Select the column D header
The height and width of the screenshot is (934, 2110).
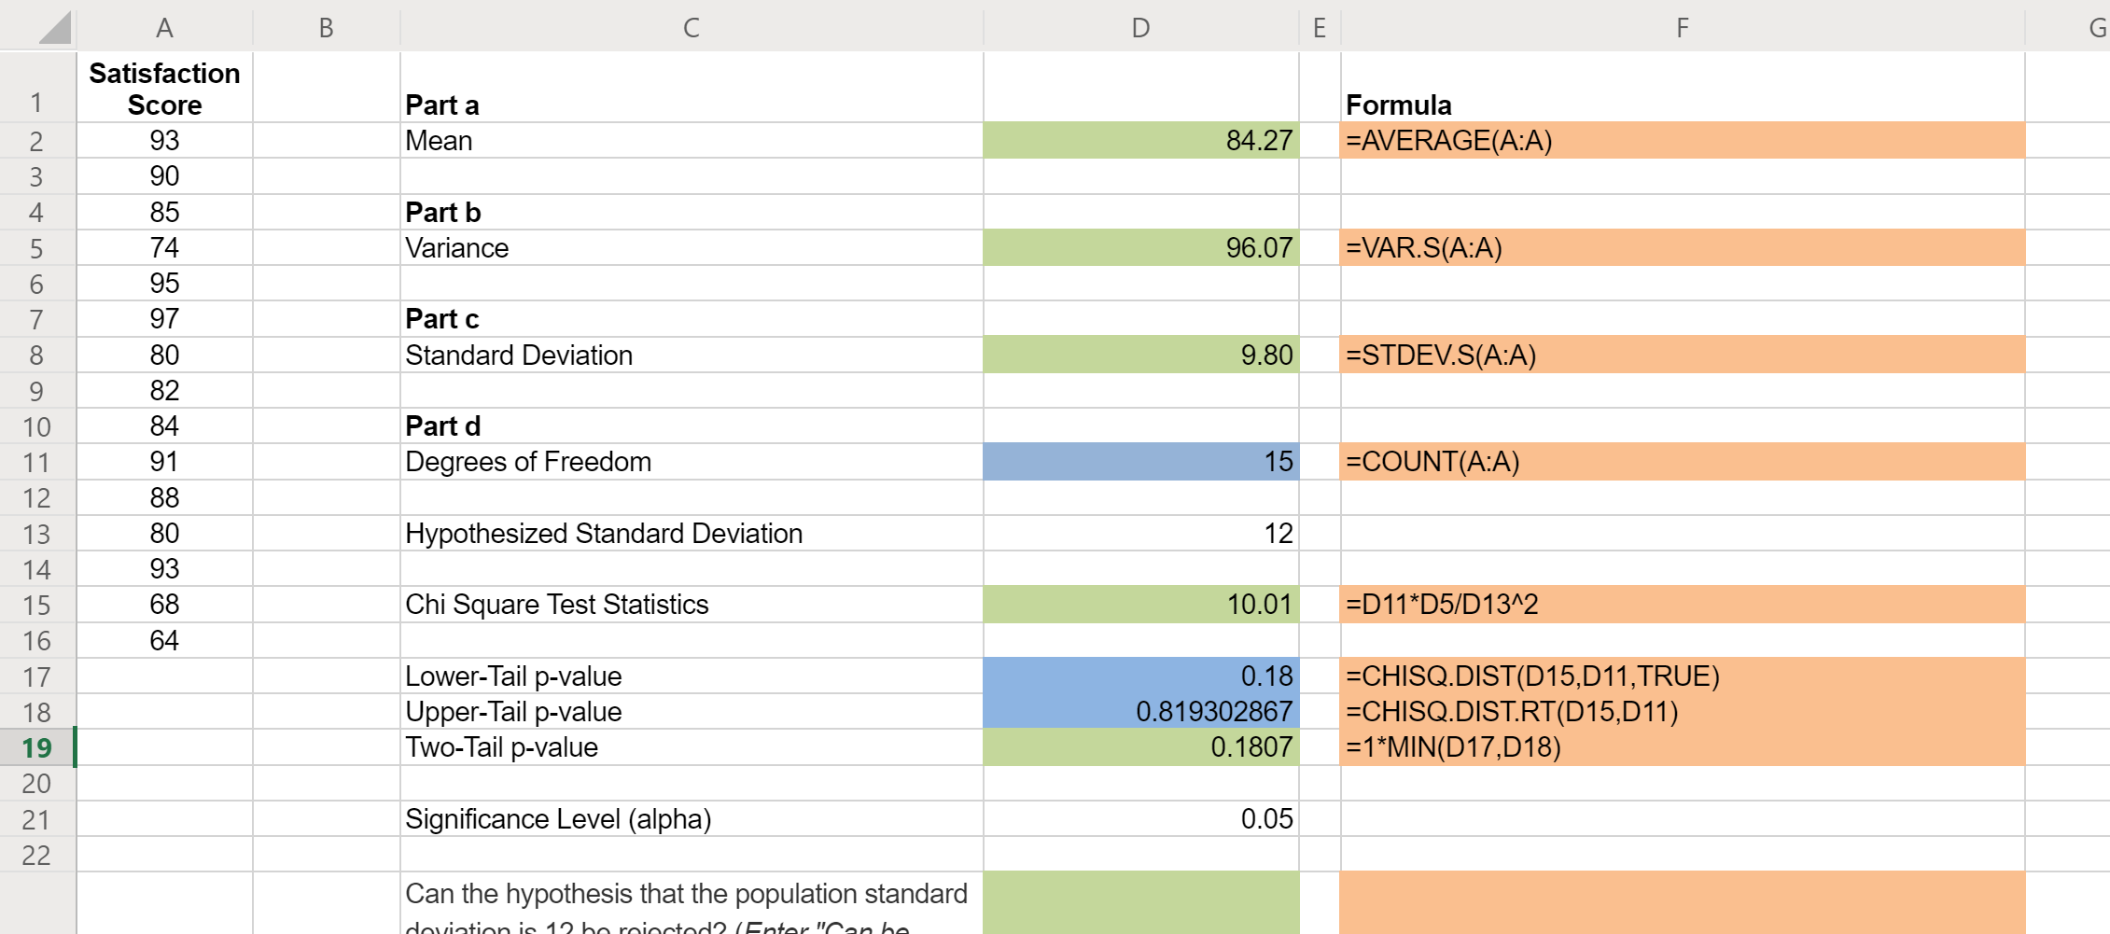[x=1139, y=27]
